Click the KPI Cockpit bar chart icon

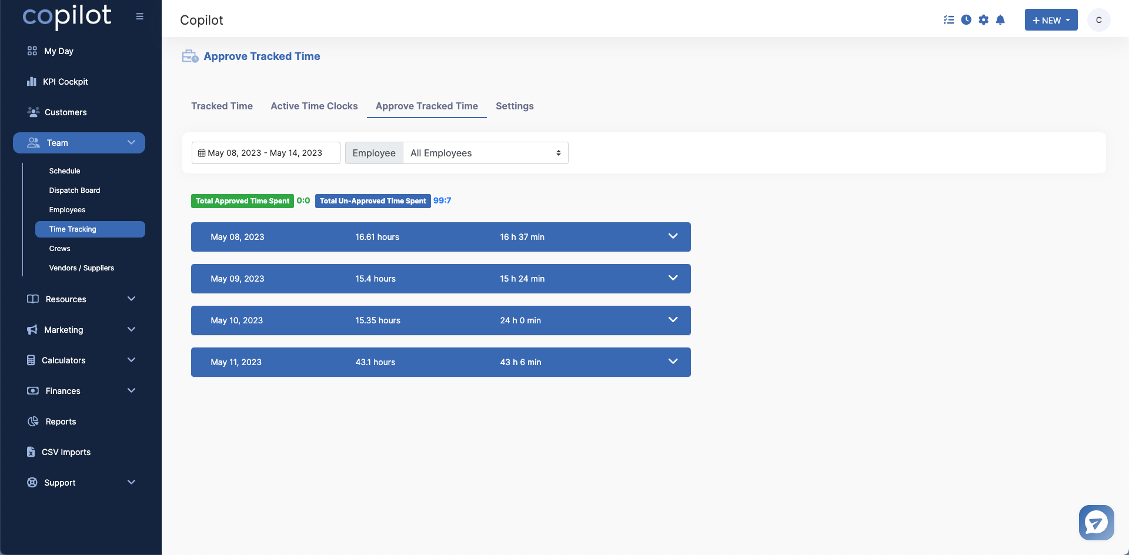click(32, 82)
